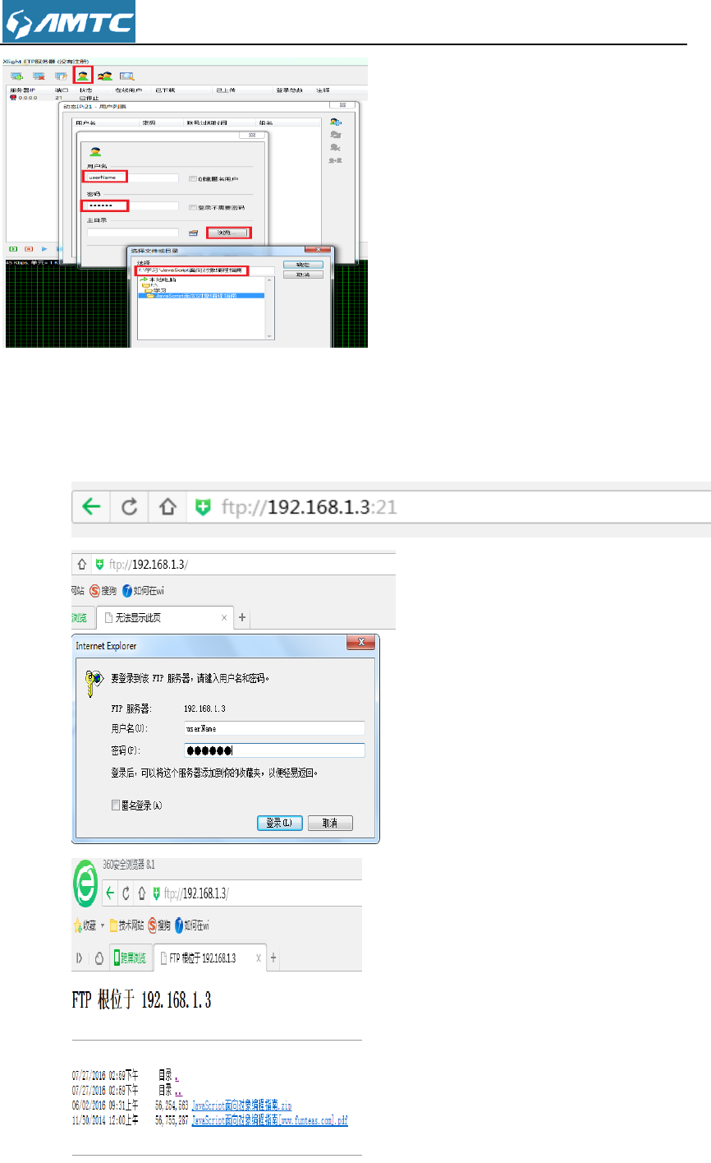711x1163 pixels.
Task: Toggle the create anonymous user checkbox
Action: click(x=191, y=178)
